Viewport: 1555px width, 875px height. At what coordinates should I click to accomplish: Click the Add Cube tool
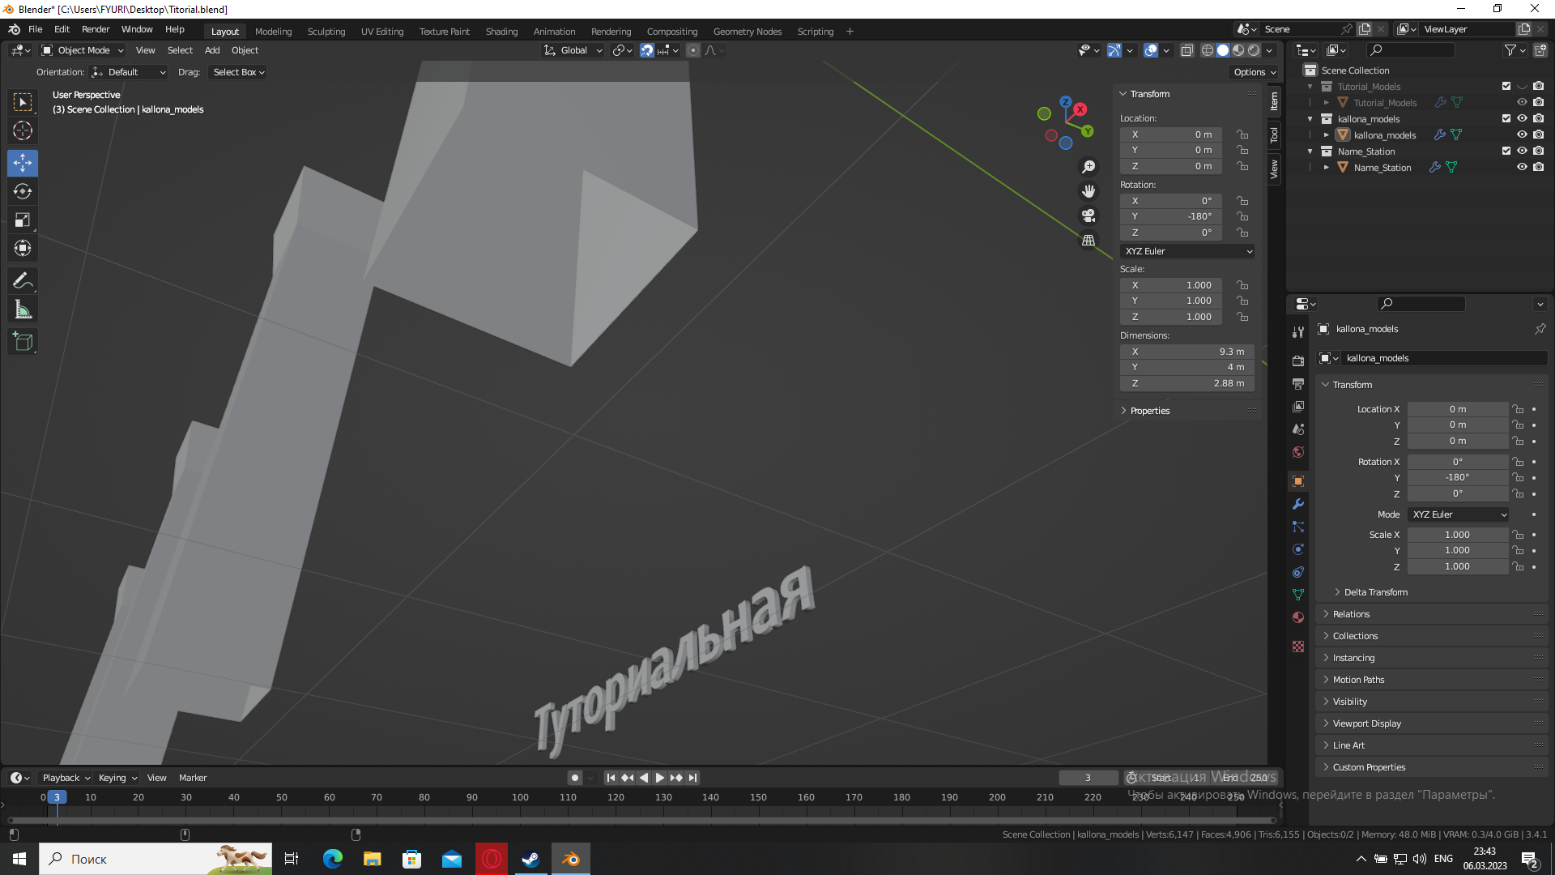point(23,342)
